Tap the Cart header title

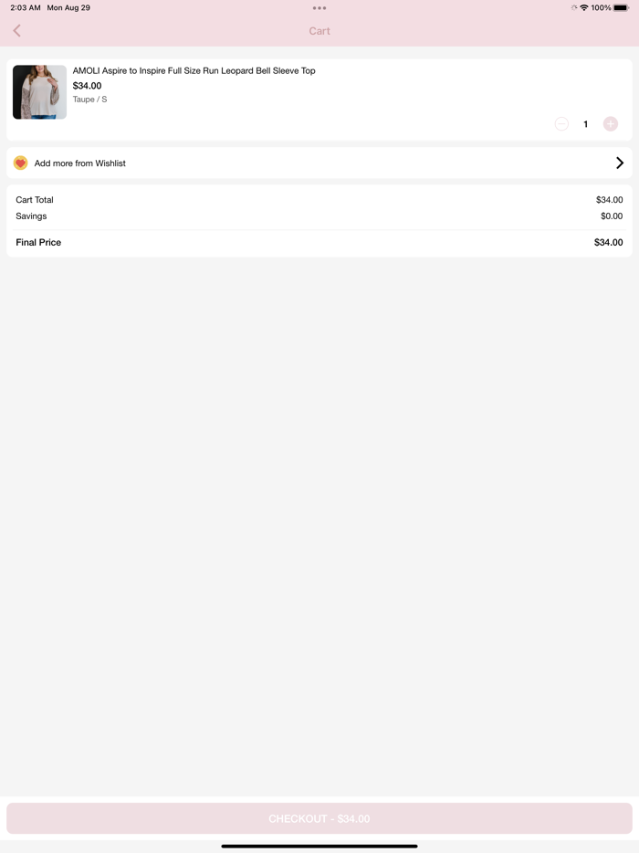click(x=319, y=31)
